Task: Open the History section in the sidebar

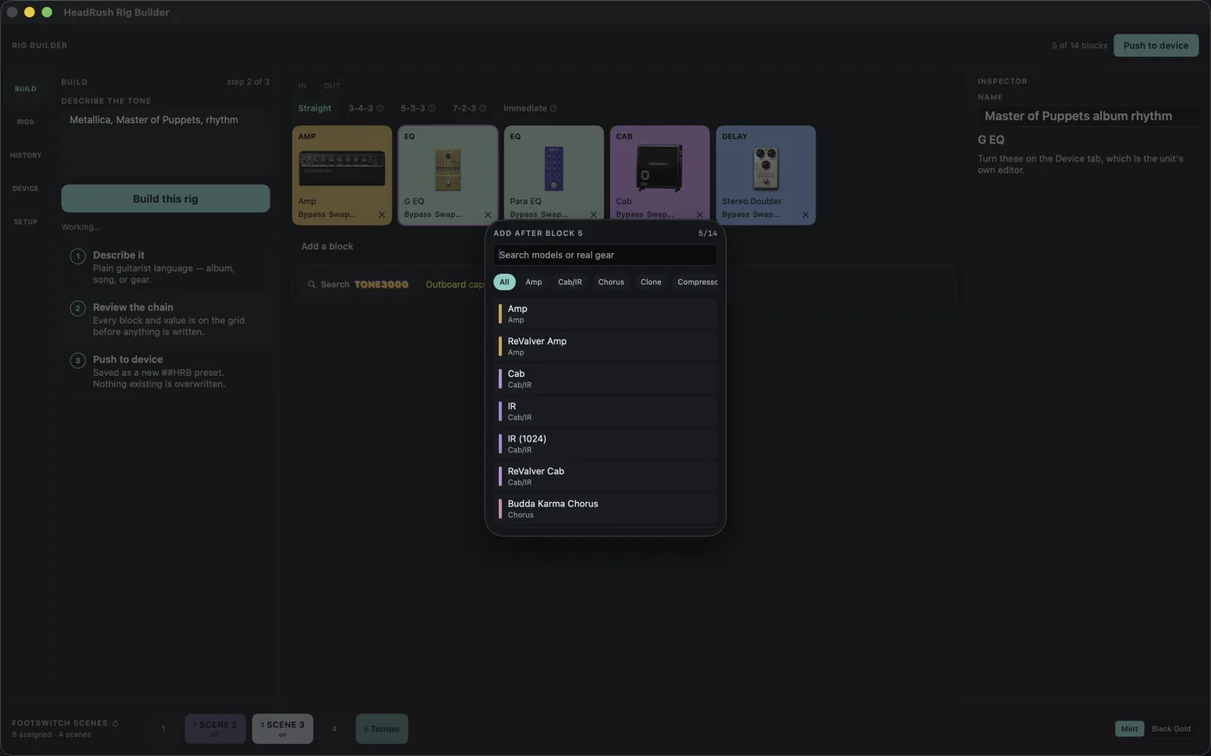Action: click(25, 156)
